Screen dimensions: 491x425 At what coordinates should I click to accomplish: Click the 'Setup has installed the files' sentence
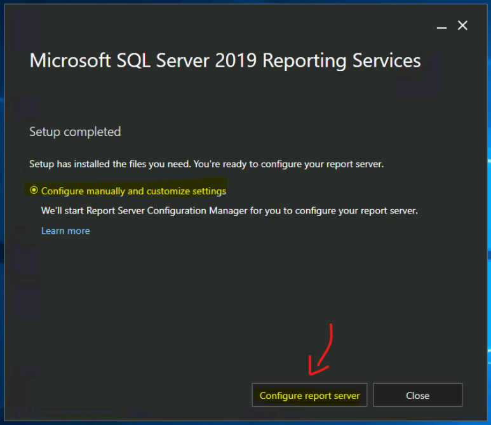[x=206, y=164]
